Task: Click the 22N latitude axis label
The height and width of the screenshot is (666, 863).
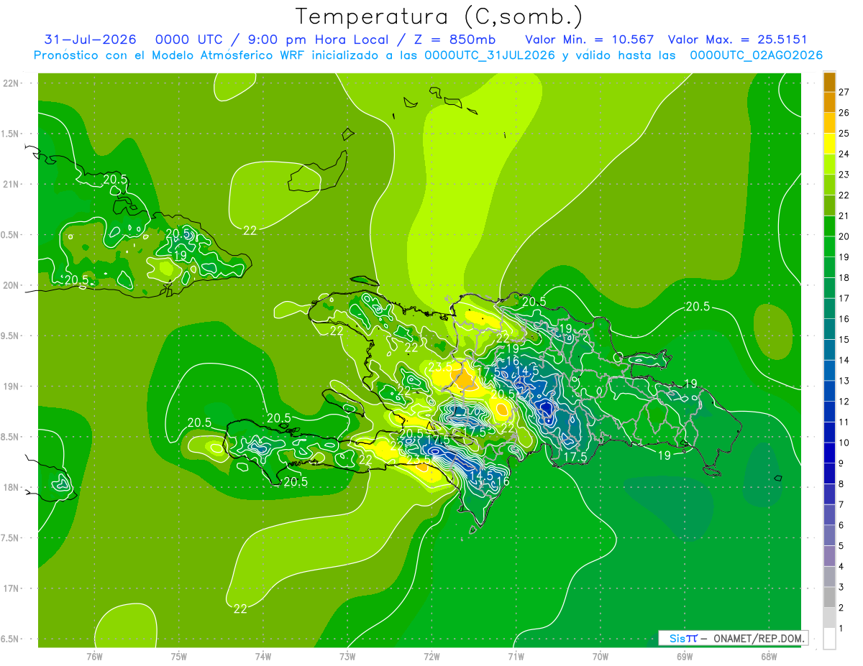Action: pos(12,83)
